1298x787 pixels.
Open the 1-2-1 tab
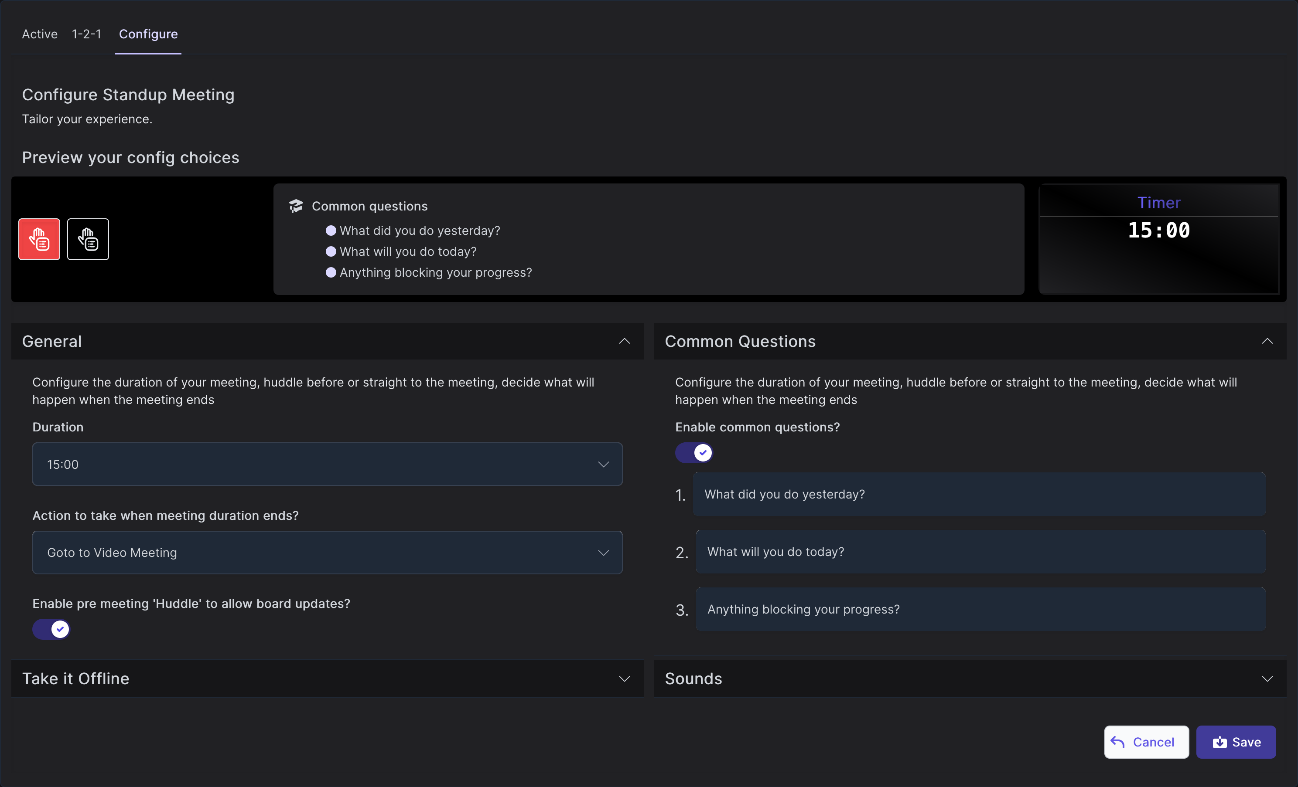pos(86,34)
